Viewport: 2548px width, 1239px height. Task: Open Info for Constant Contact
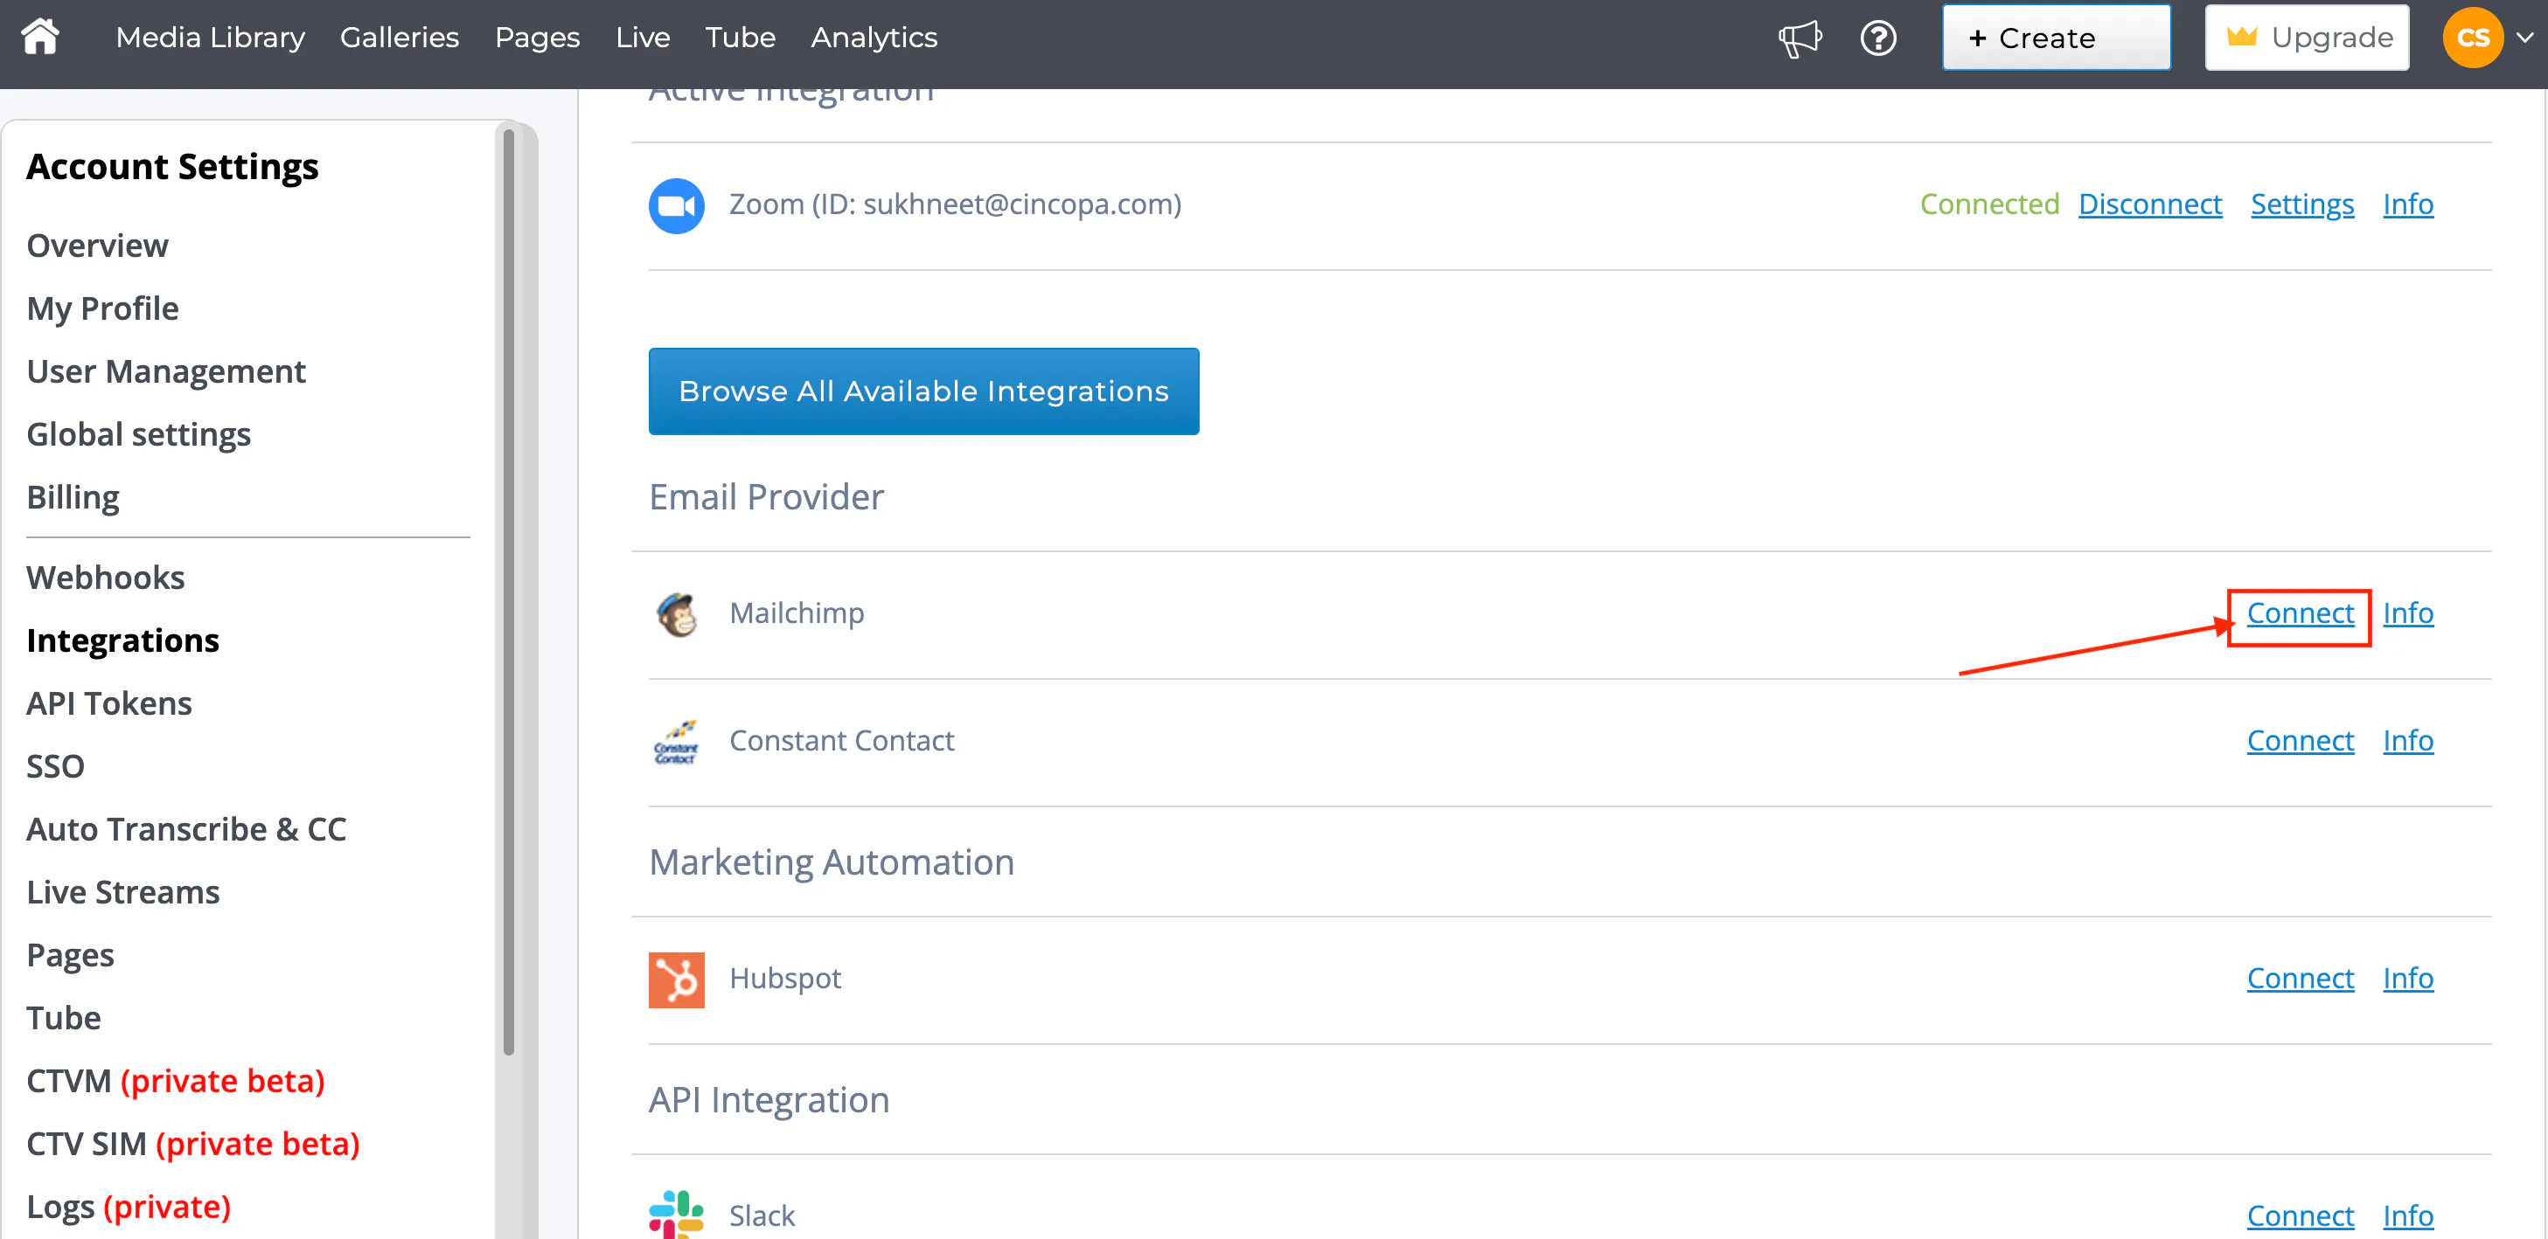click(2407, 740)
